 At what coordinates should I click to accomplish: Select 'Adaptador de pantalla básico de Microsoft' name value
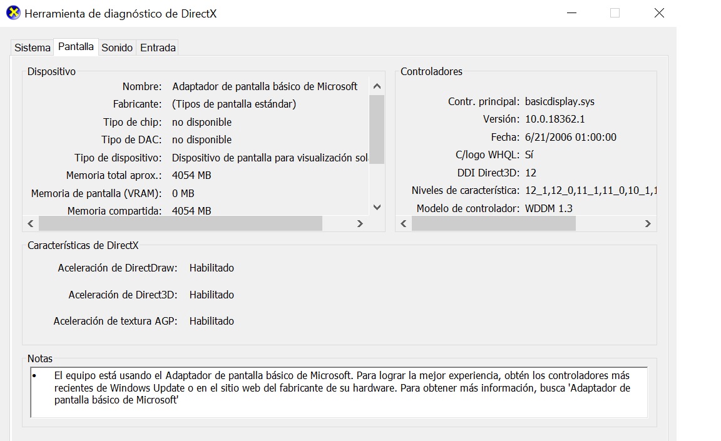click(264, 86)
